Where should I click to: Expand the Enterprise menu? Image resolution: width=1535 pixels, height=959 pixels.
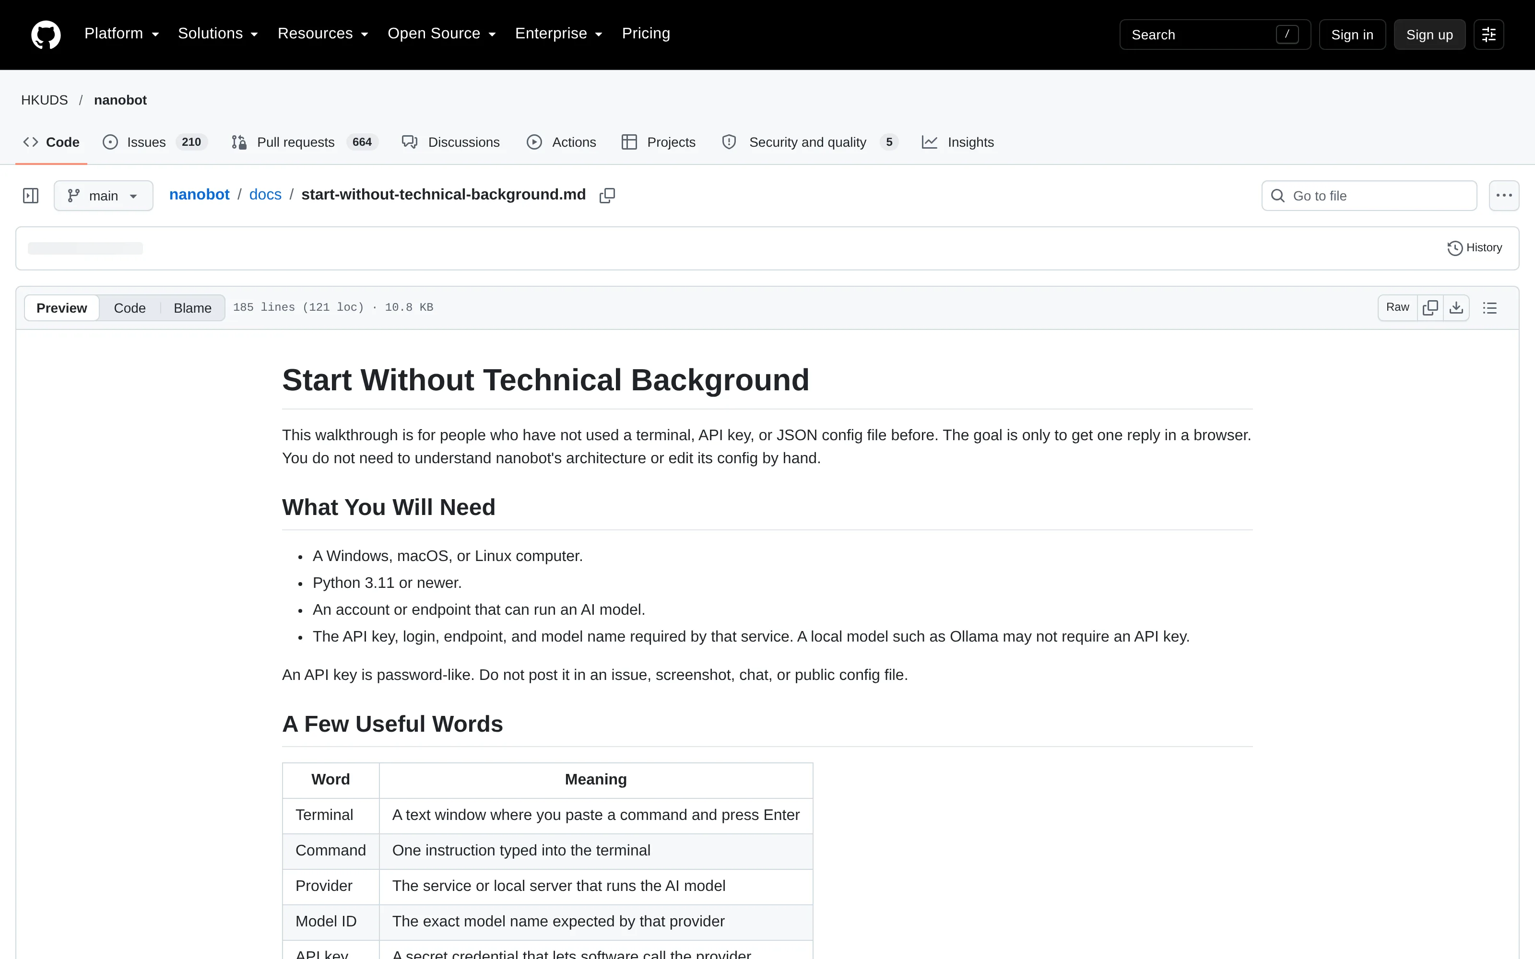[558, 34]
